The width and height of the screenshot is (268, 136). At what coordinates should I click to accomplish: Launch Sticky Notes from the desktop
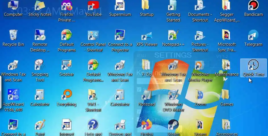[40, 6]
